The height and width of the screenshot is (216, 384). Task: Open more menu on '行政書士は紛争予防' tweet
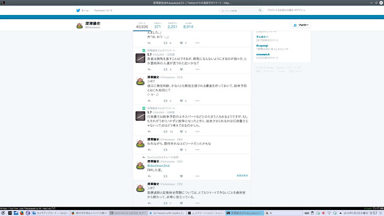point(197,131)
